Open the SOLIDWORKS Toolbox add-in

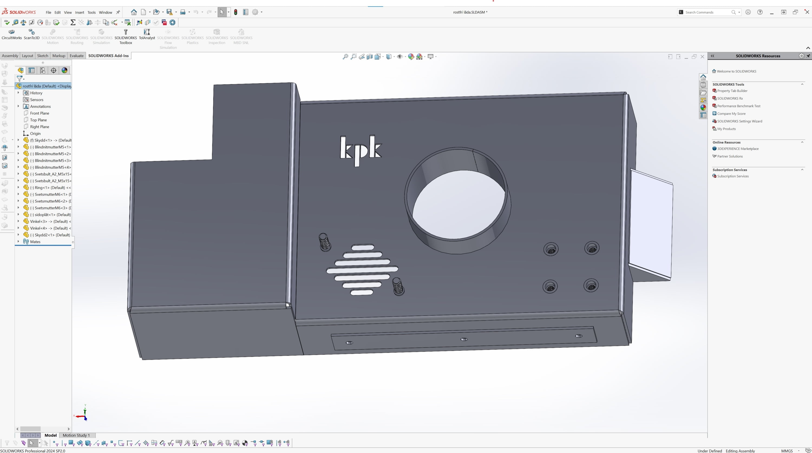click(126, 37)
